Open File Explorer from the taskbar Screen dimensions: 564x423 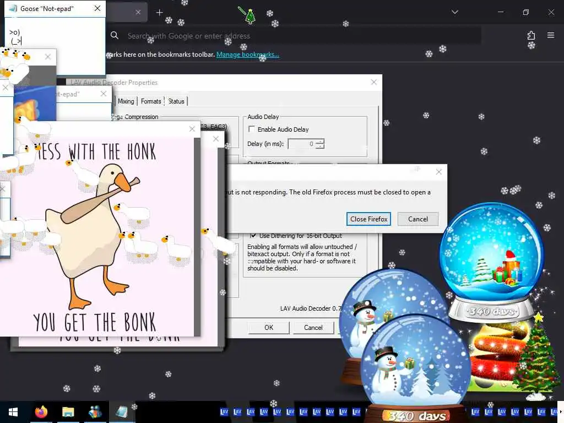pyautogui.click(x=68, y=412)
